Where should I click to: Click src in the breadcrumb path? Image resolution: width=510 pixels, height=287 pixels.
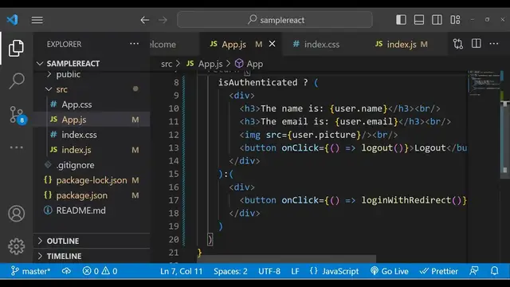167,64
